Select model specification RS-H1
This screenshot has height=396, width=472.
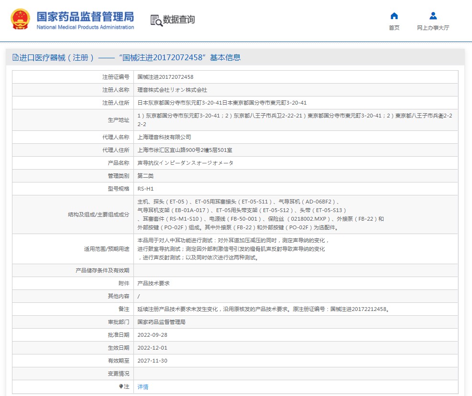coord(145,189)
